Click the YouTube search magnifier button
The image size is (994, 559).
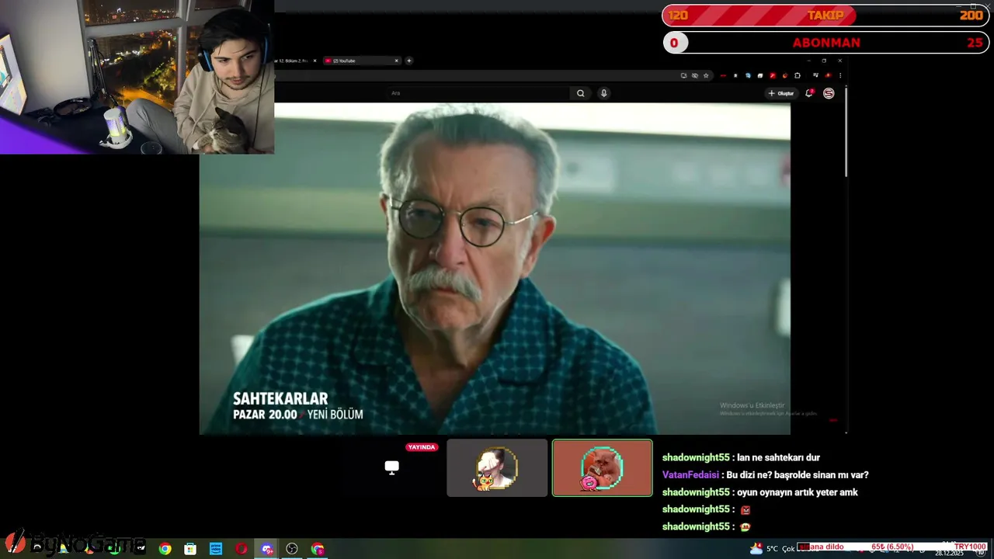point(580,93)
